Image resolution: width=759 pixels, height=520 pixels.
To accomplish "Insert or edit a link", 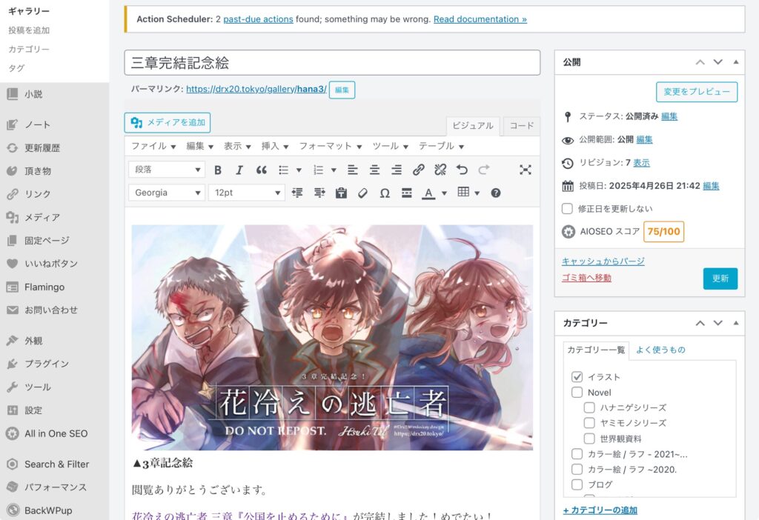I will (419, 170).
